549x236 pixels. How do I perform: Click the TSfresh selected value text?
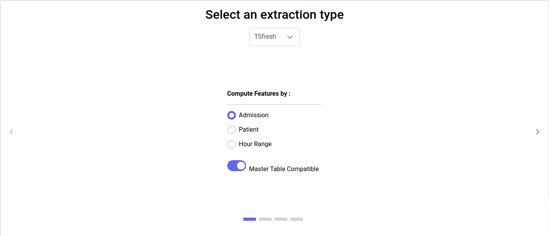265,37
